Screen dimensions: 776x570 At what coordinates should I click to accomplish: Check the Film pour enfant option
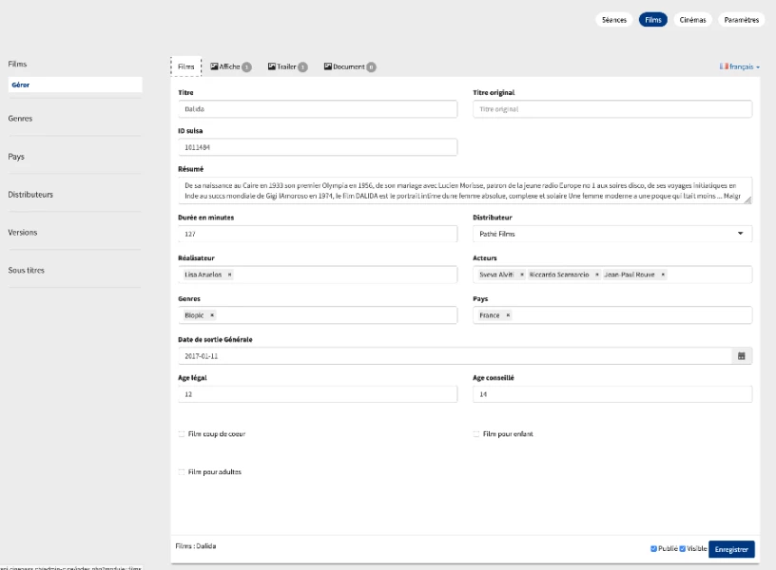tap(476, 434)
